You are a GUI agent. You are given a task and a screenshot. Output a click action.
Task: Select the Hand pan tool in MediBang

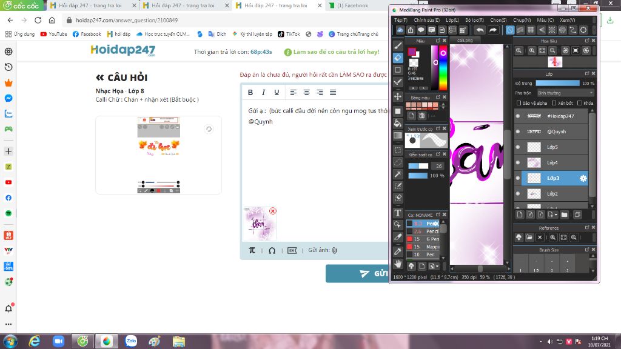[398, 264]
